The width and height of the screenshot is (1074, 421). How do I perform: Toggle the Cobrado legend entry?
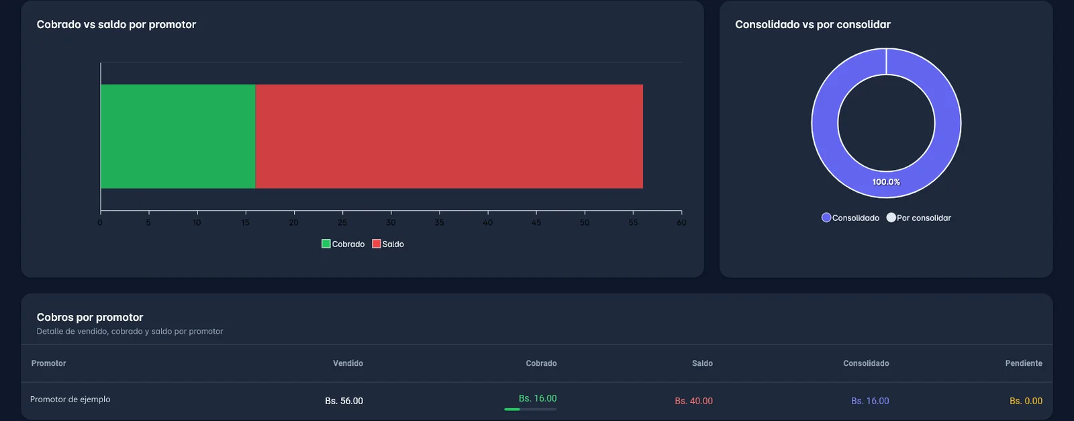tap(343, 244)
